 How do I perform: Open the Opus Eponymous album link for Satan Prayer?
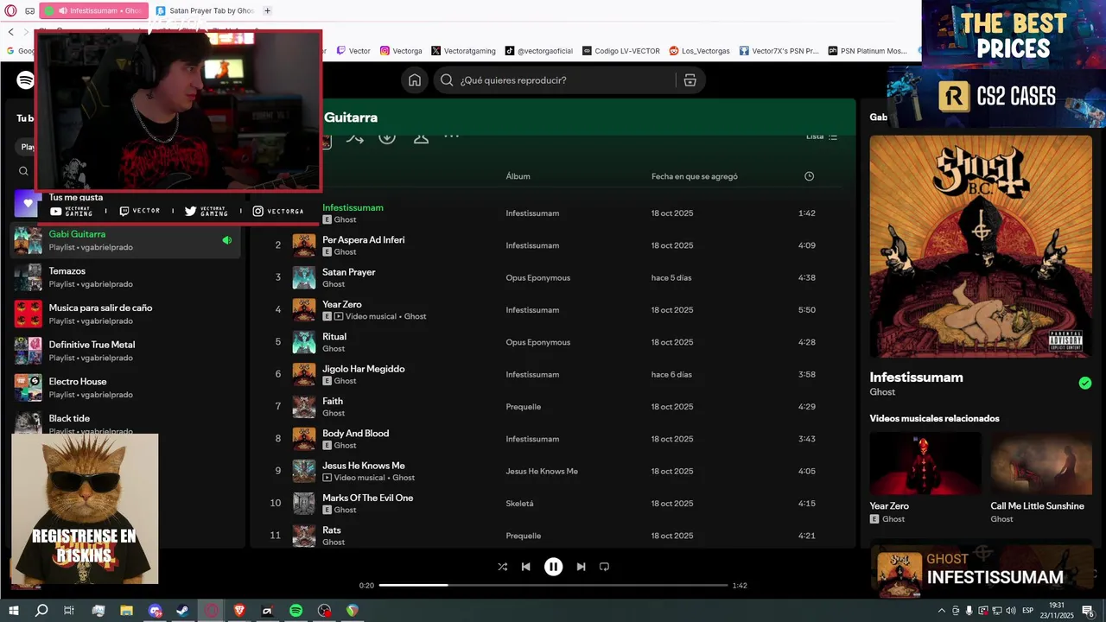(537, 277)
